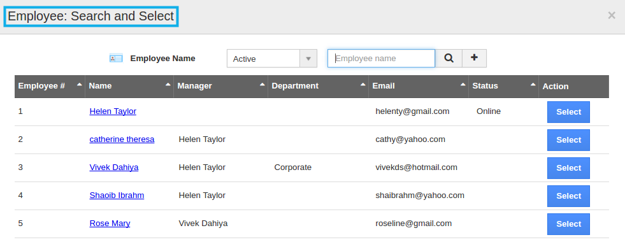Click email shaibrahm@yahoo.com
Viewport: 625px width, 249px height.
point(420,196)
